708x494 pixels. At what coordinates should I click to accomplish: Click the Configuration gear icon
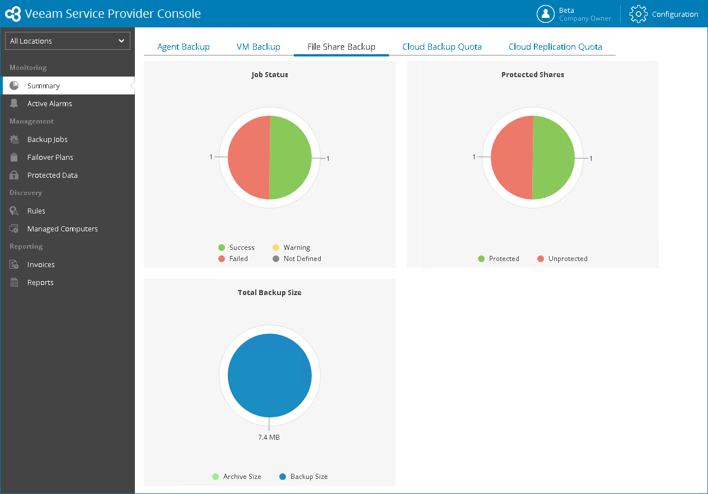point(639,14)
